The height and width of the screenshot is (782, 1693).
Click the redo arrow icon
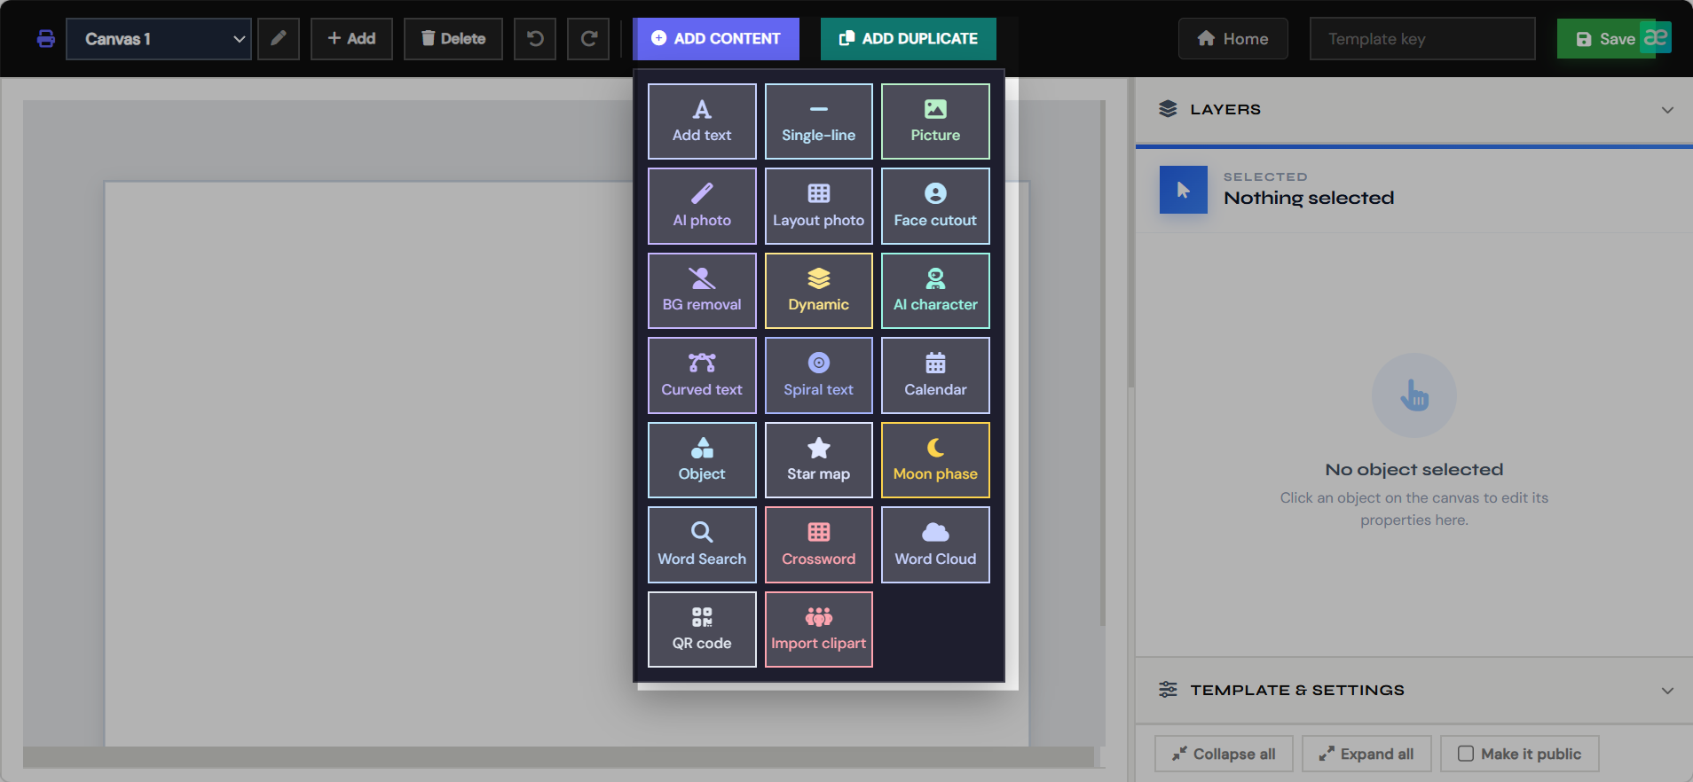588,39
